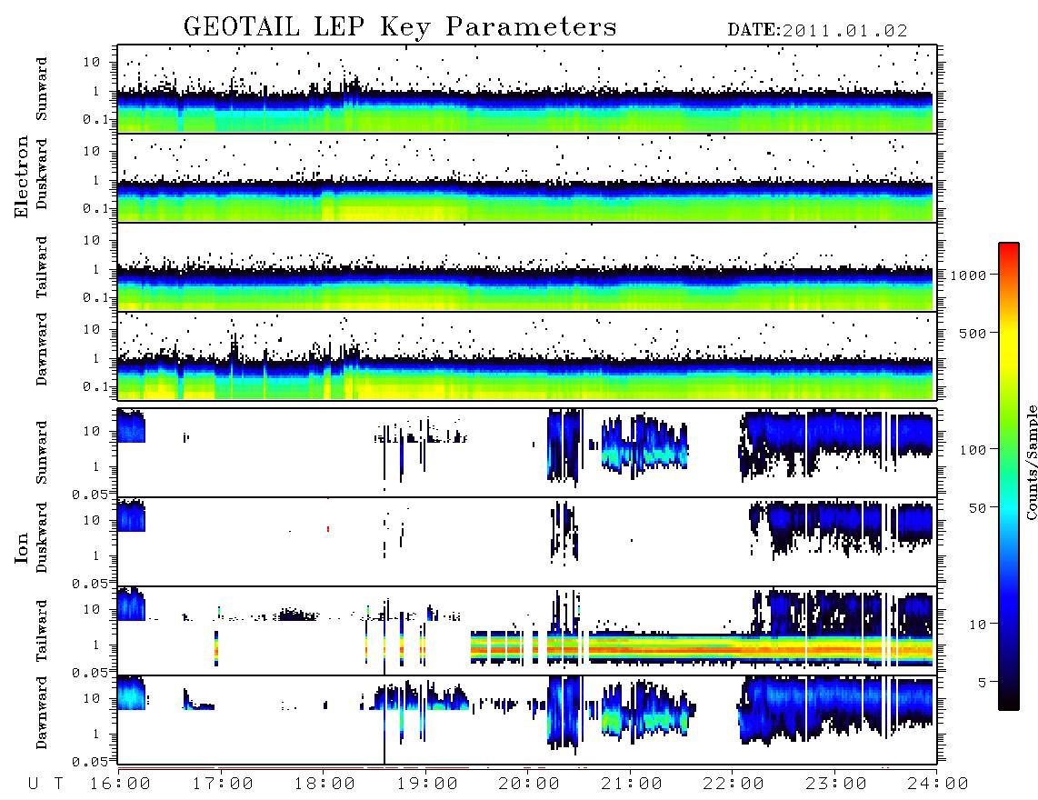1038x800 pixels.
Task: Click the 100 colorbar tick label
Action: tap(973, 450)
